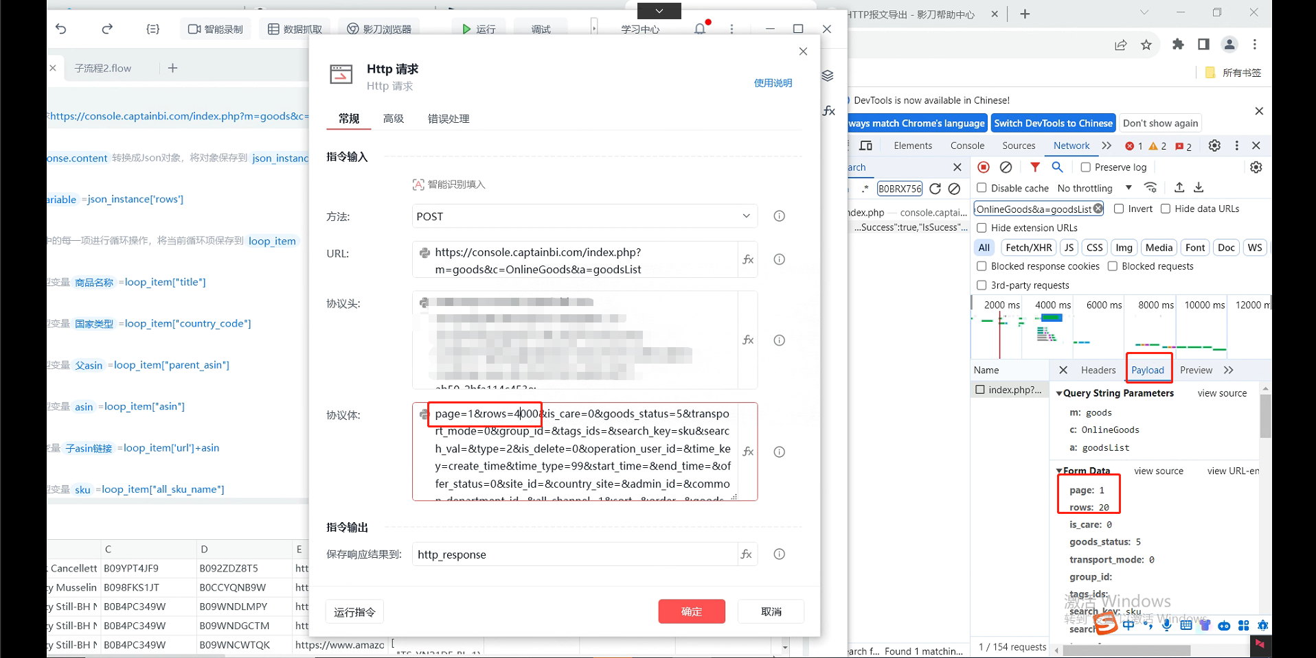Open DevTools main settings gear

click(x=1214, y=145)
